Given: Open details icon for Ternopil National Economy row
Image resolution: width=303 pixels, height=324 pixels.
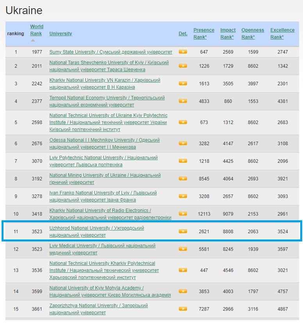Looking at the screenshot, I should pyautogui.click(x=183, y=101).
